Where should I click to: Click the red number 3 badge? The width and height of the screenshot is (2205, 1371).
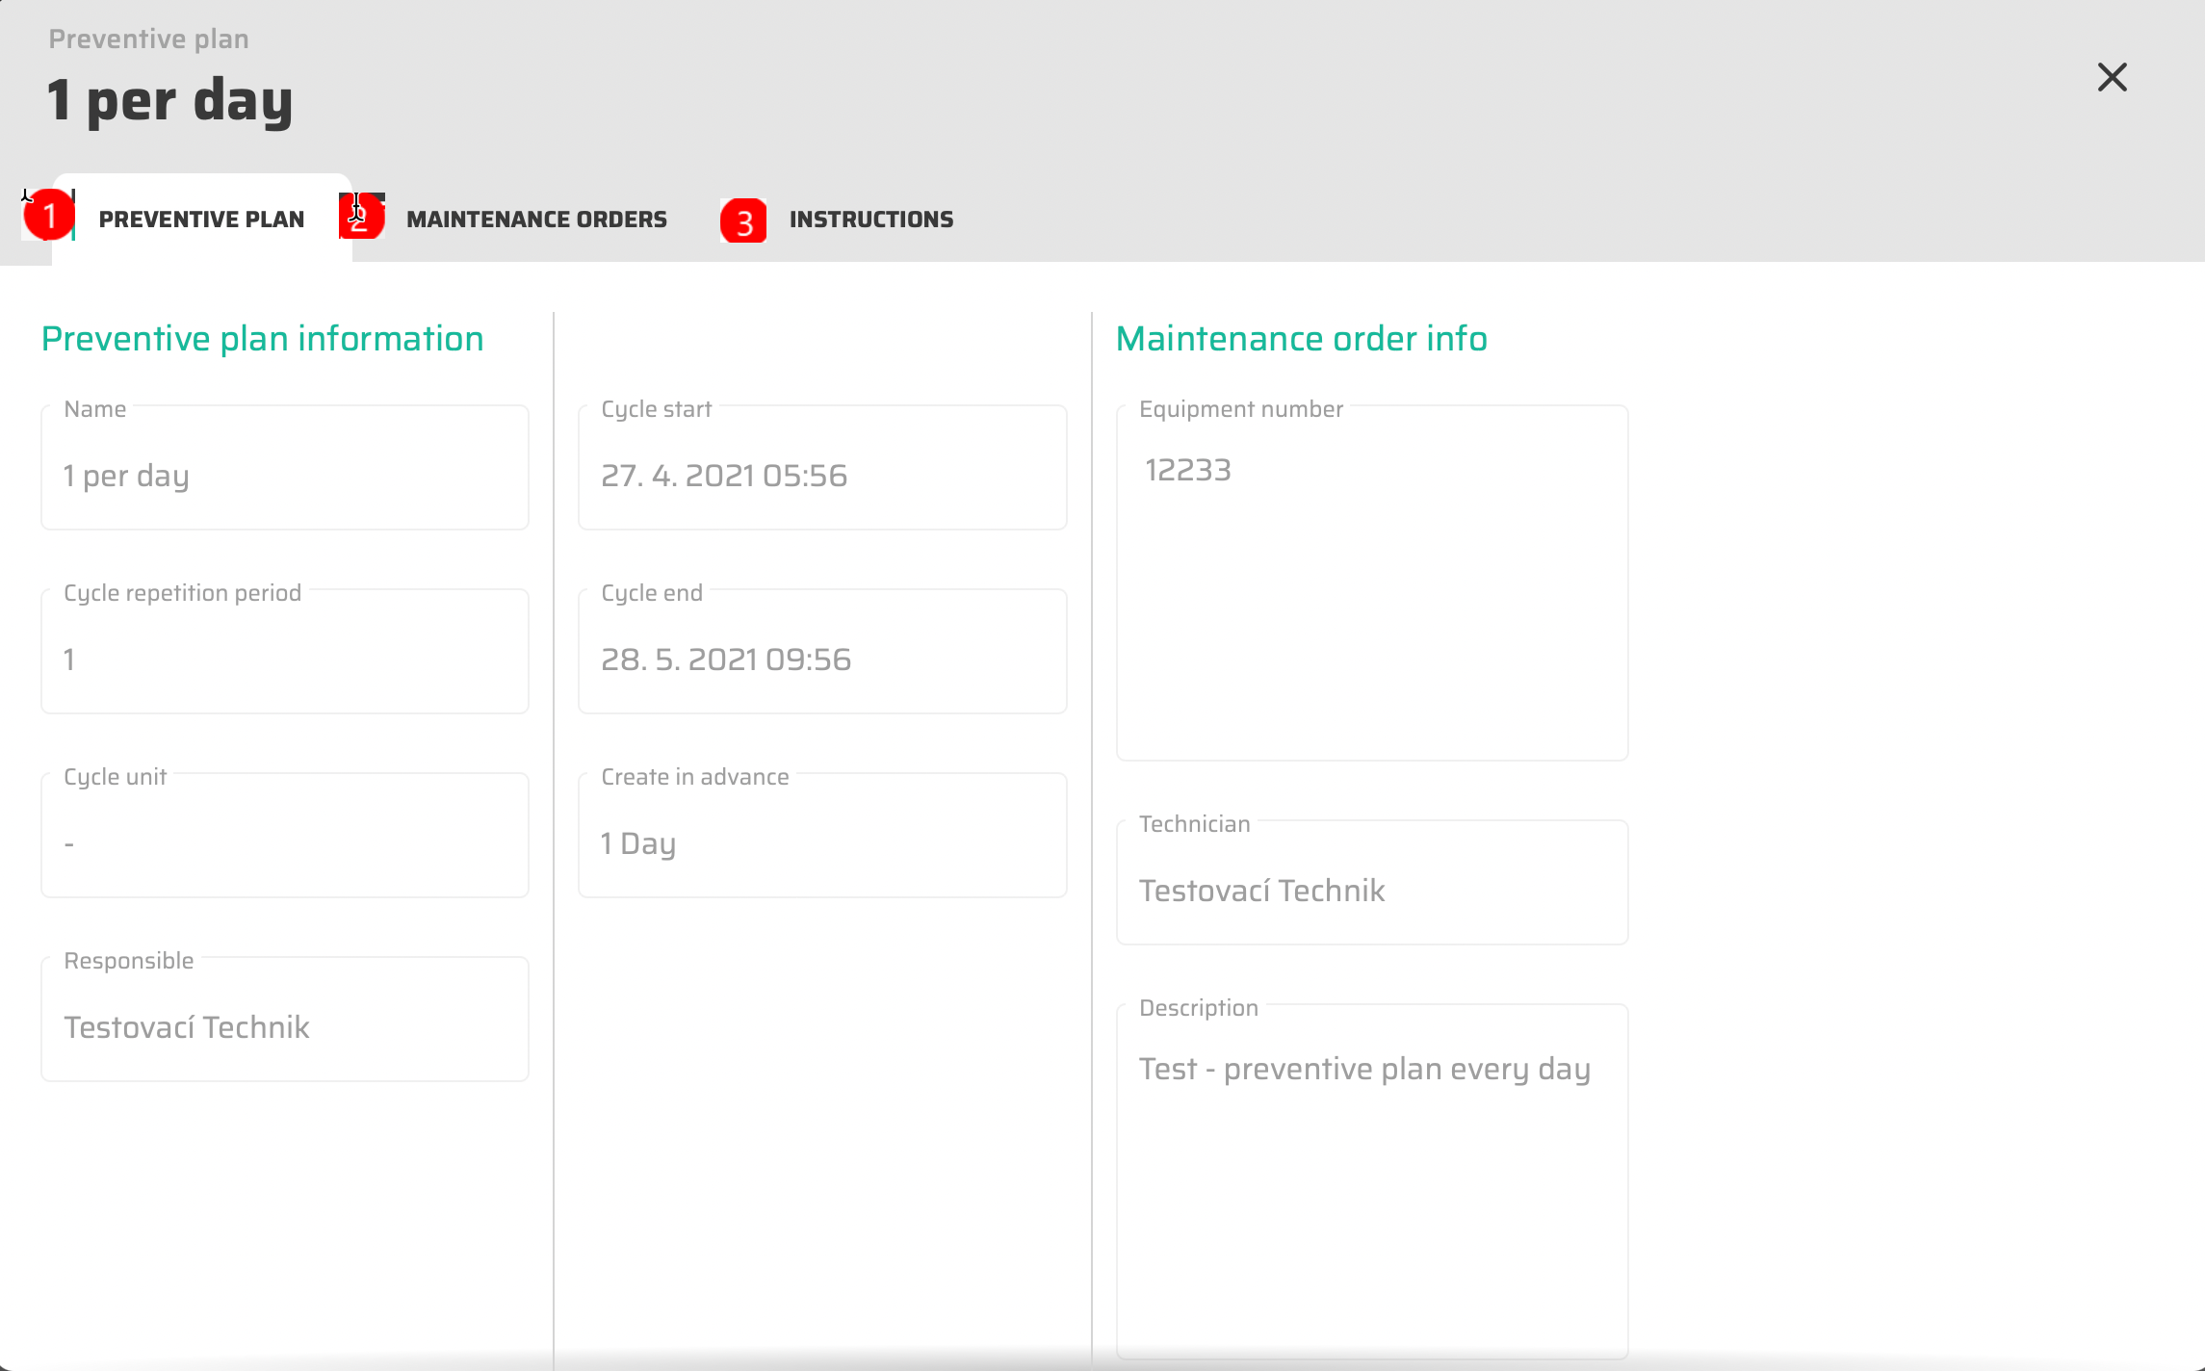coord(743,220)
